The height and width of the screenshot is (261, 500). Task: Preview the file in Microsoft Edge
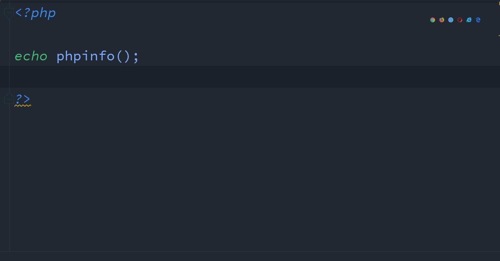click(x=478, y=20)
